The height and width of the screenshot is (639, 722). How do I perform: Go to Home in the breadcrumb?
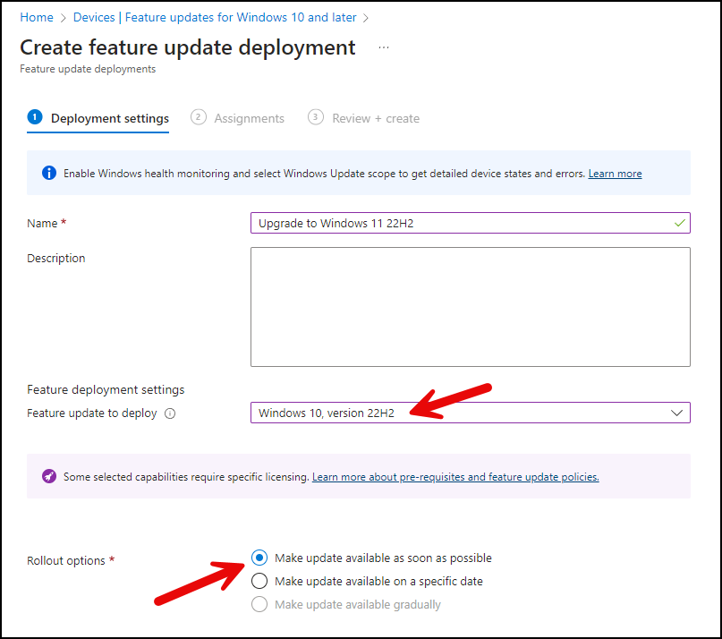pos(37,18)
